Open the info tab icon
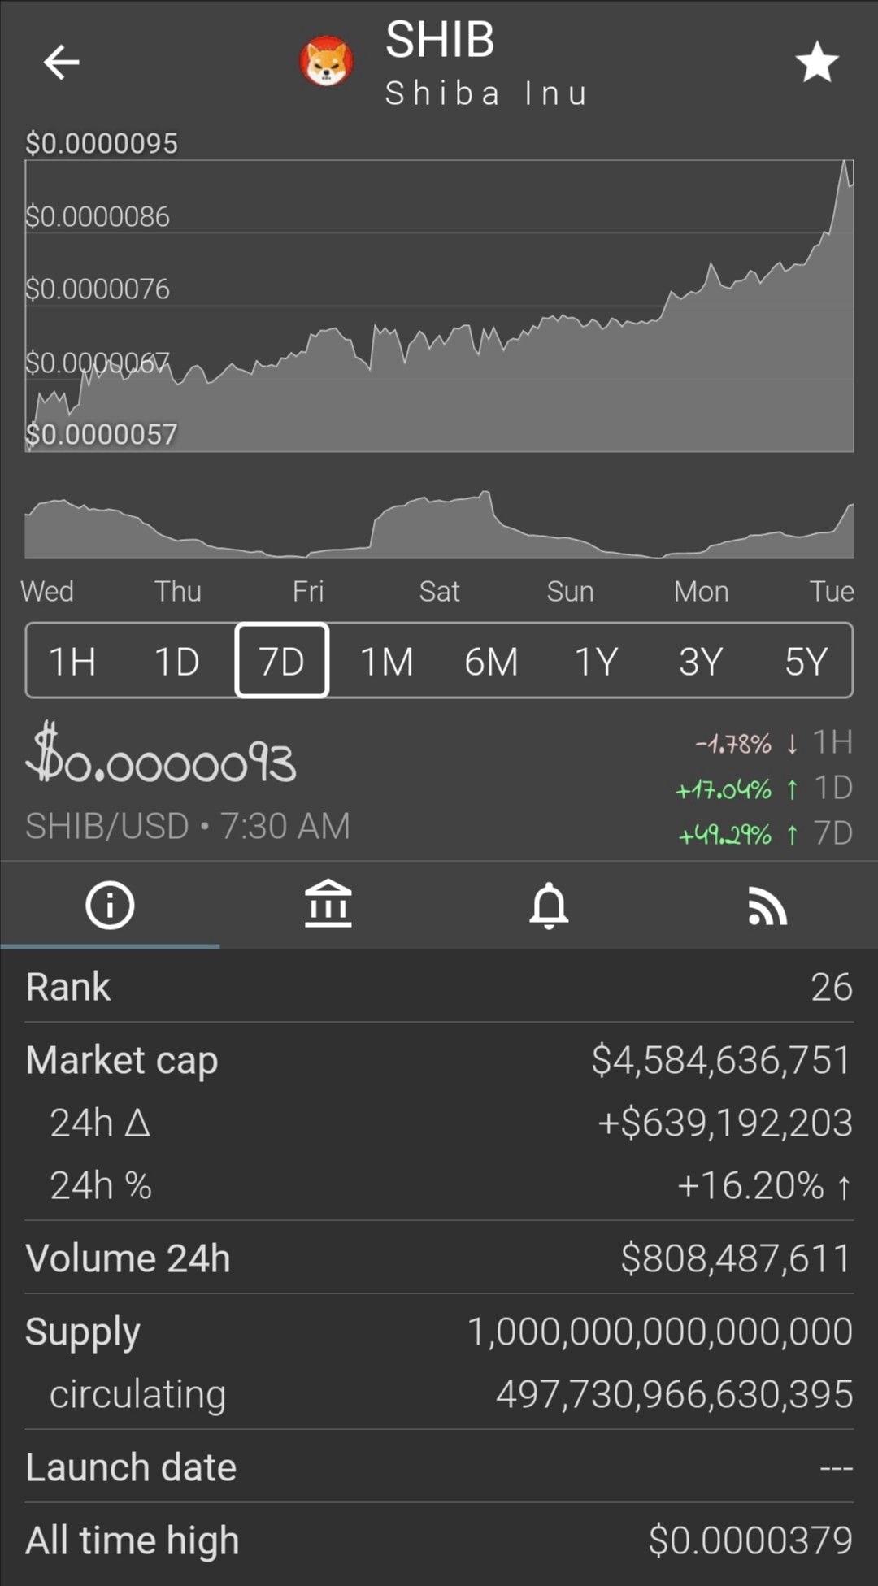 110,905
